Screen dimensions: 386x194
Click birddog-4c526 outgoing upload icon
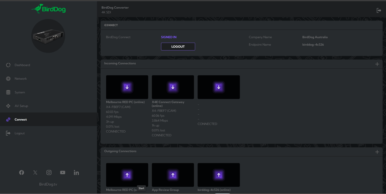pos(219,175)
